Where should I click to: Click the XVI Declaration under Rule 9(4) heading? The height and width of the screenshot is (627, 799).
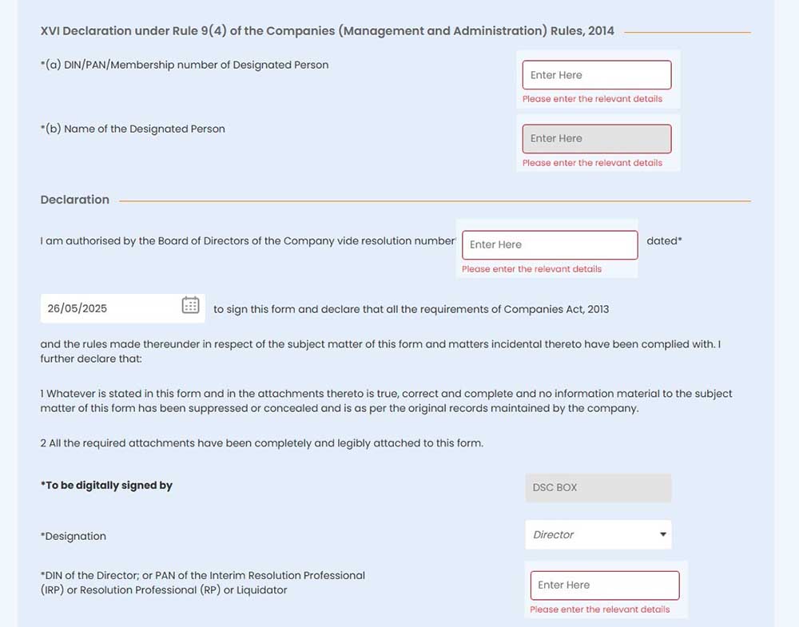click(327, 31)
